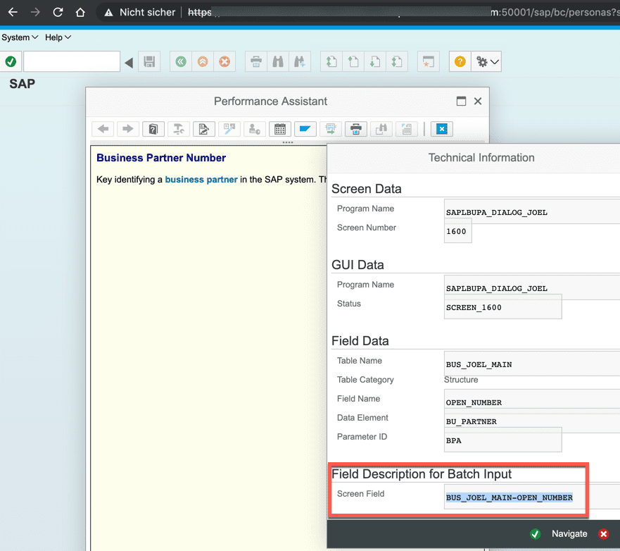Viewport: 620px width, 551px height.
Task: Click the Status field showing SCREEN_1600
Action: (502, 307)
